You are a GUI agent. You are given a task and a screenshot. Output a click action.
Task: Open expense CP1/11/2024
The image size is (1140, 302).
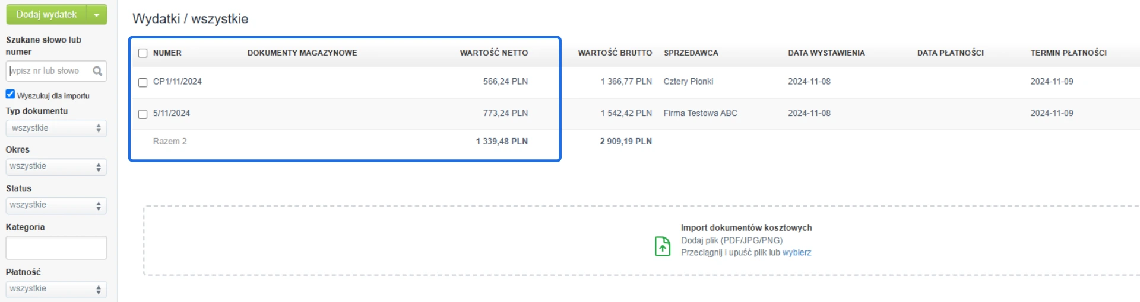[178, 82]
